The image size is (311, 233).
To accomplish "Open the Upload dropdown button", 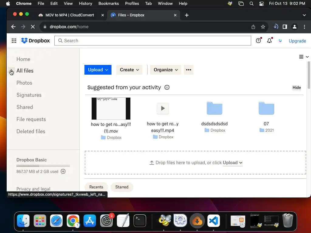I will (x=98, y=70).
